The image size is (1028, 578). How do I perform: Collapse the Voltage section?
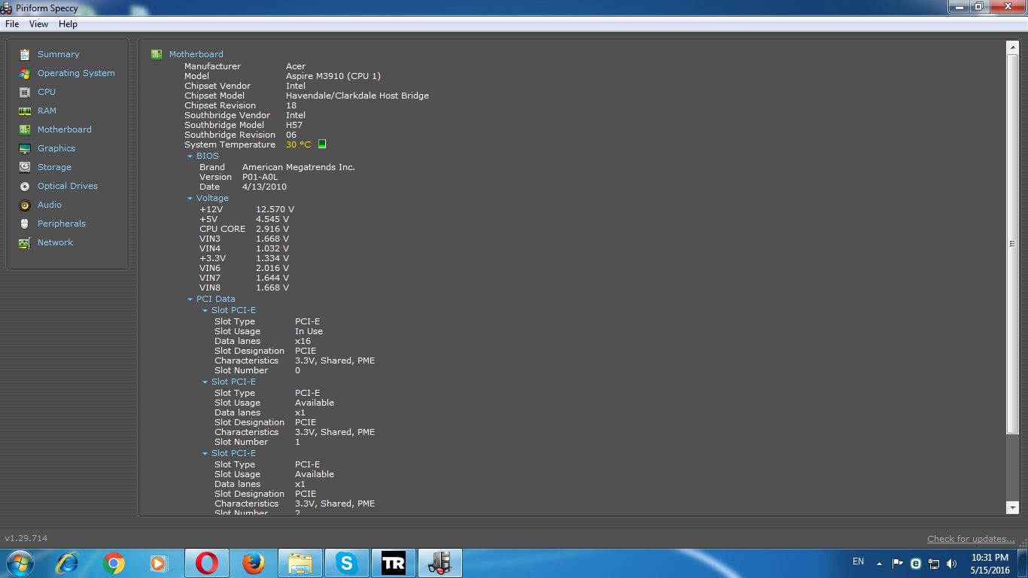tap(190, 199)
